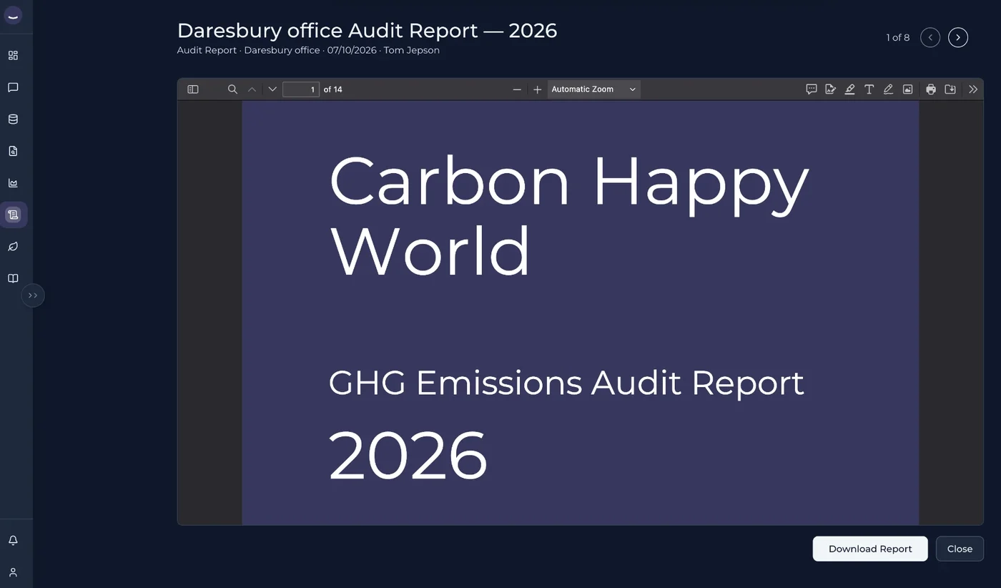This screenshot has width=1001, height=588.
Task: Go to previous PDF page
Action: 252,89
